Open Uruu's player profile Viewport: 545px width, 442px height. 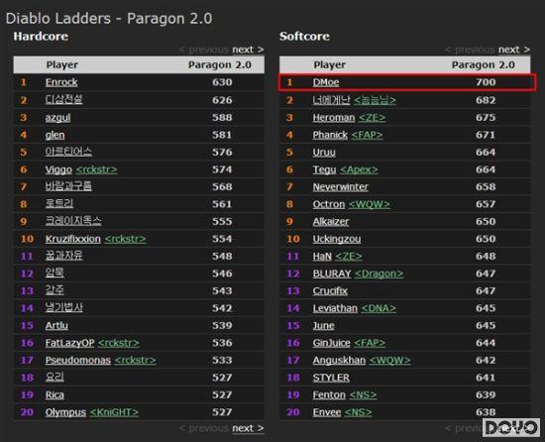(x=324, y=153)
